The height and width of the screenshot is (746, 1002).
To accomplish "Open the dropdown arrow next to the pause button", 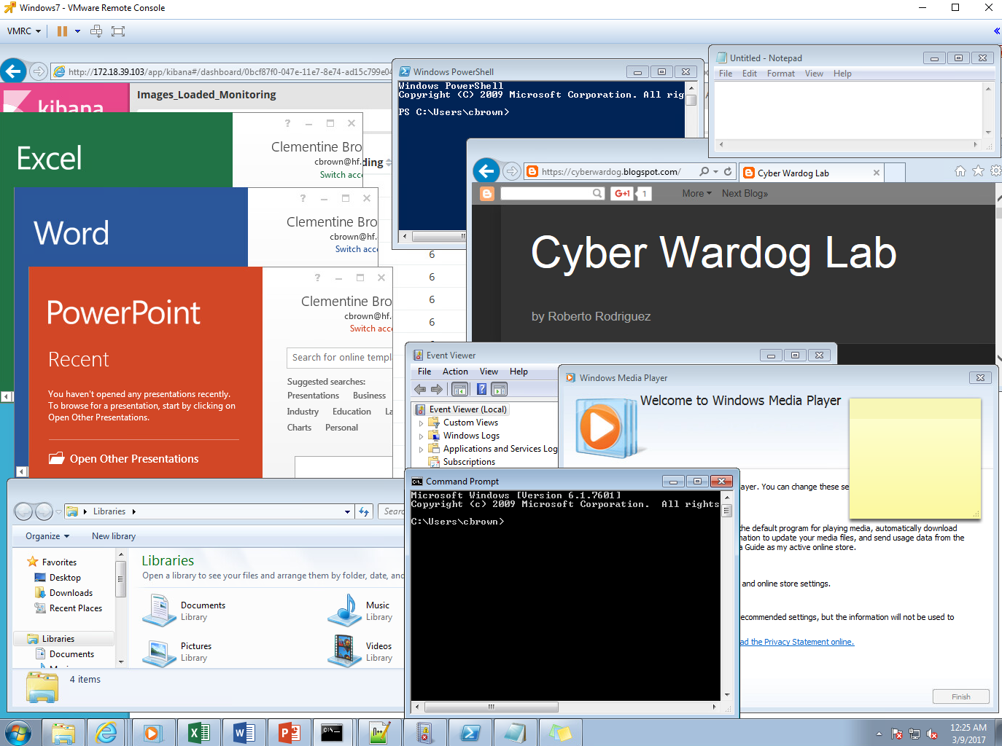I will (77, 31).
